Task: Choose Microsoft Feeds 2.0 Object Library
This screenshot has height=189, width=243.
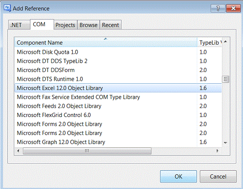Action: [118, 106]
